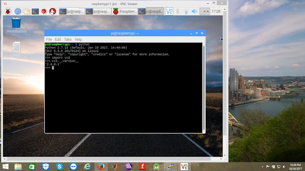The width and height of the screenshot is (305, 171).
Task: Open File Explorer from Windows taskbar
Action: point(18,166)
